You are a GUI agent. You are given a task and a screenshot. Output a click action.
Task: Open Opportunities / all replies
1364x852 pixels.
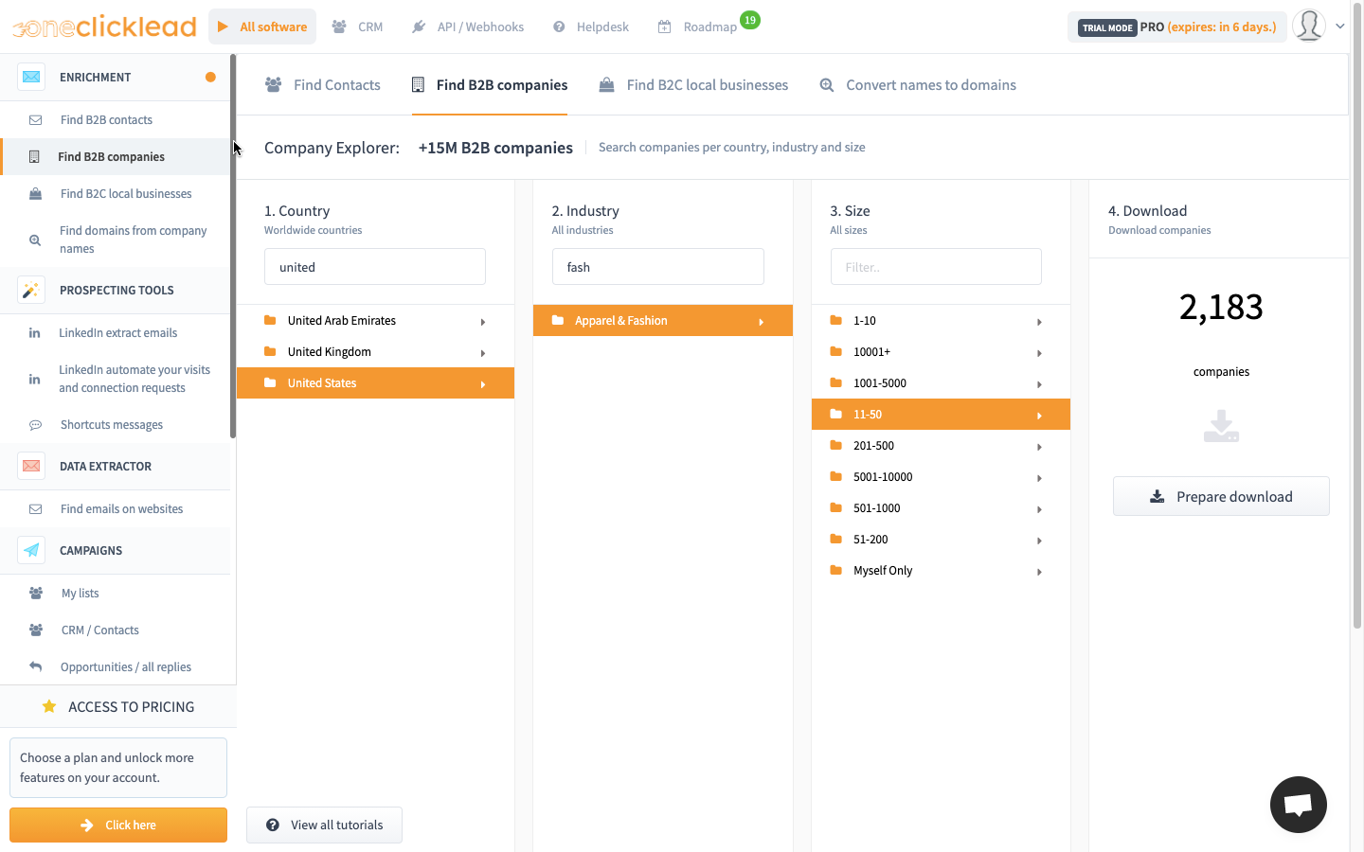pyautogui.click(x=116, y=667)
